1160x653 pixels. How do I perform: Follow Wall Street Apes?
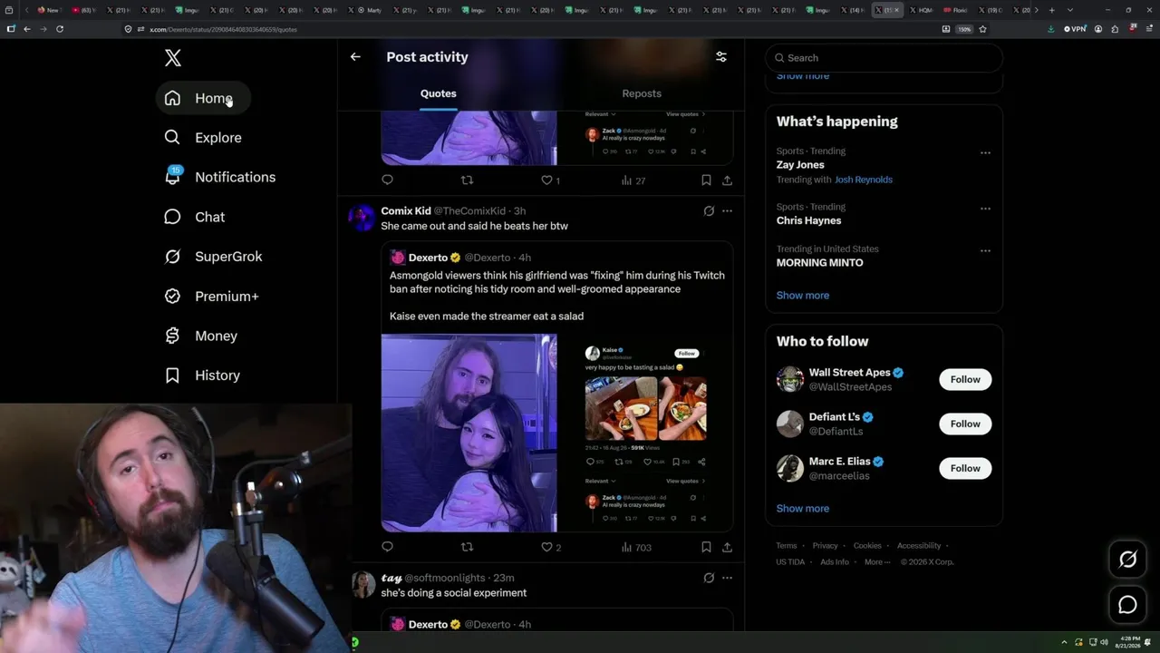pos(965,379)
